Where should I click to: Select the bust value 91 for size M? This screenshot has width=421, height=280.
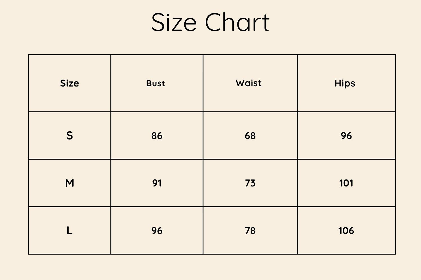[x=157, y=183]
